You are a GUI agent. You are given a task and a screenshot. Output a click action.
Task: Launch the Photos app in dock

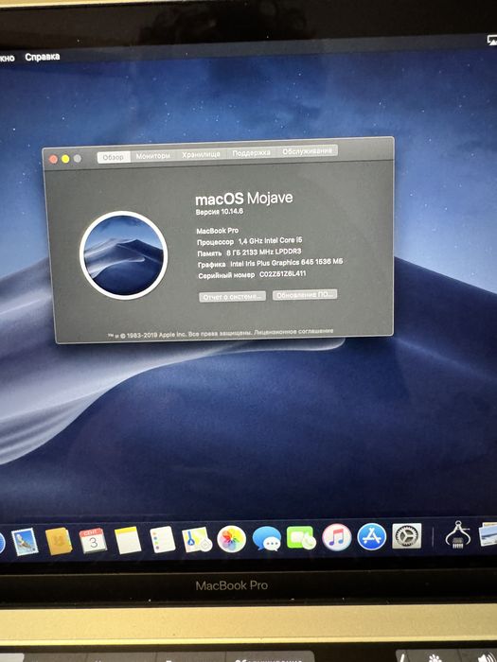tap(231, 539)
